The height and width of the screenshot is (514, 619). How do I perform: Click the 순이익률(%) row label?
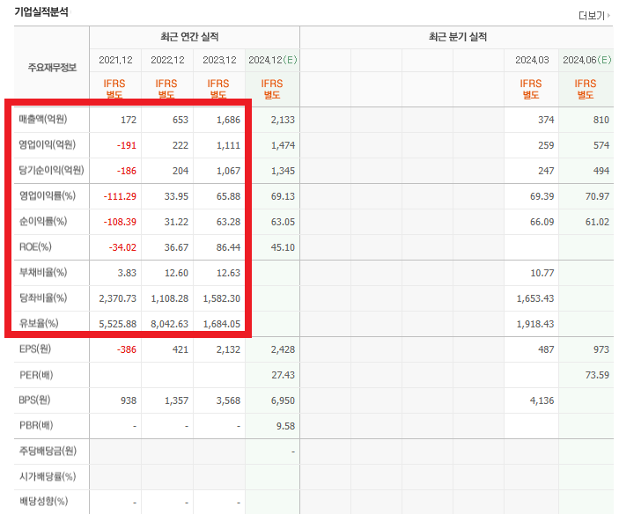[x=43, y=221]
